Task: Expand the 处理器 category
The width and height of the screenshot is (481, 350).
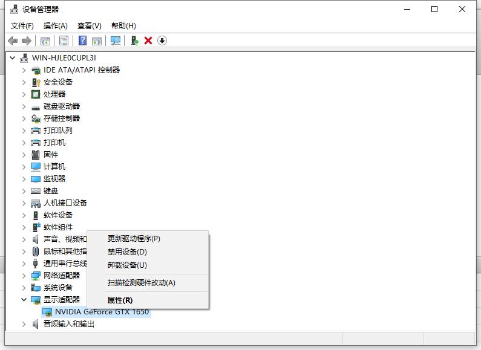Action: point(24,94)
